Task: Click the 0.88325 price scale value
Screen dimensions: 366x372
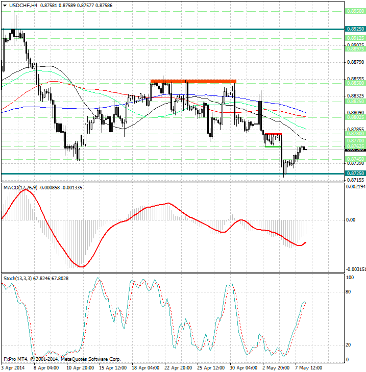Action: (x=356, y=96)
